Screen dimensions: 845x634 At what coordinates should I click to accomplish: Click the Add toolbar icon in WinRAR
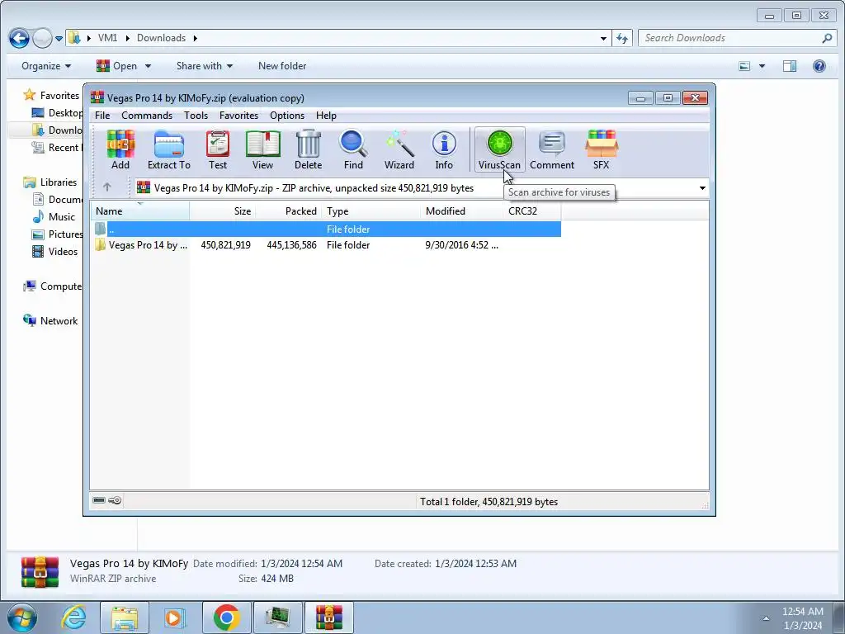pos(120,150)
